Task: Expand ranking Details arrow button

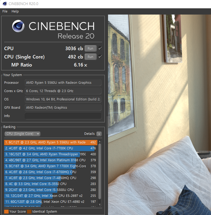Action: 99,134
